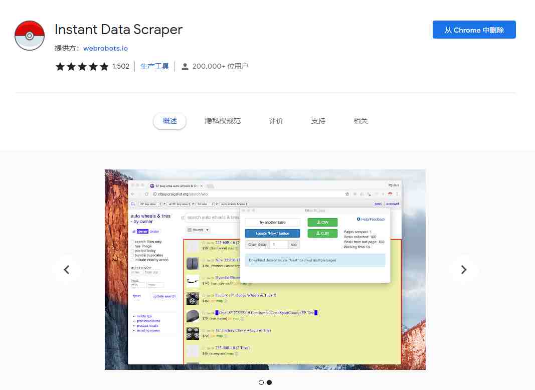Viewport: 535px width, 390px height.
Task: Click the extension preview screenshot image
Action: click(x=265, y=270)
